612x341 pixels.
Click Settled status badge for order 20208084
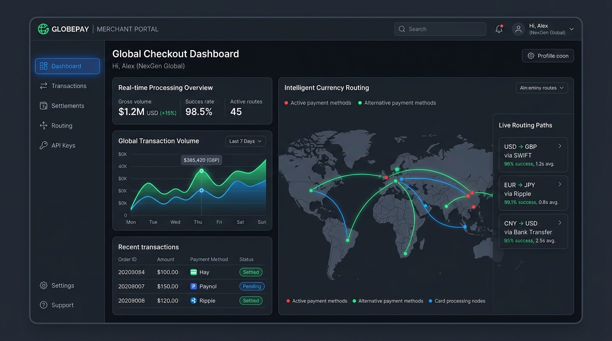[251, 272]
